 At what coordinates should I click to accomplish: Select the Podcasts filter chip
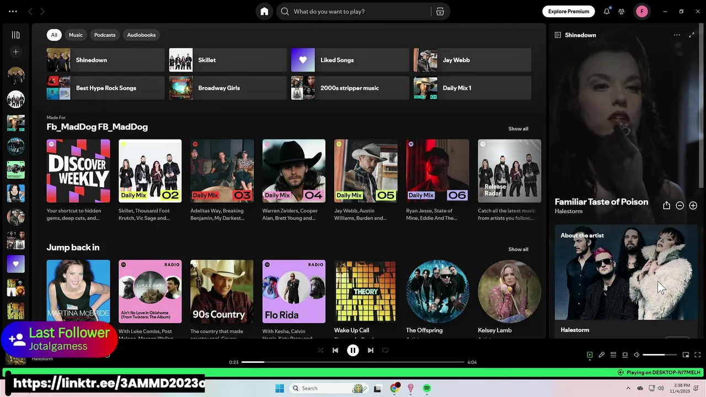tap(105, 35)
